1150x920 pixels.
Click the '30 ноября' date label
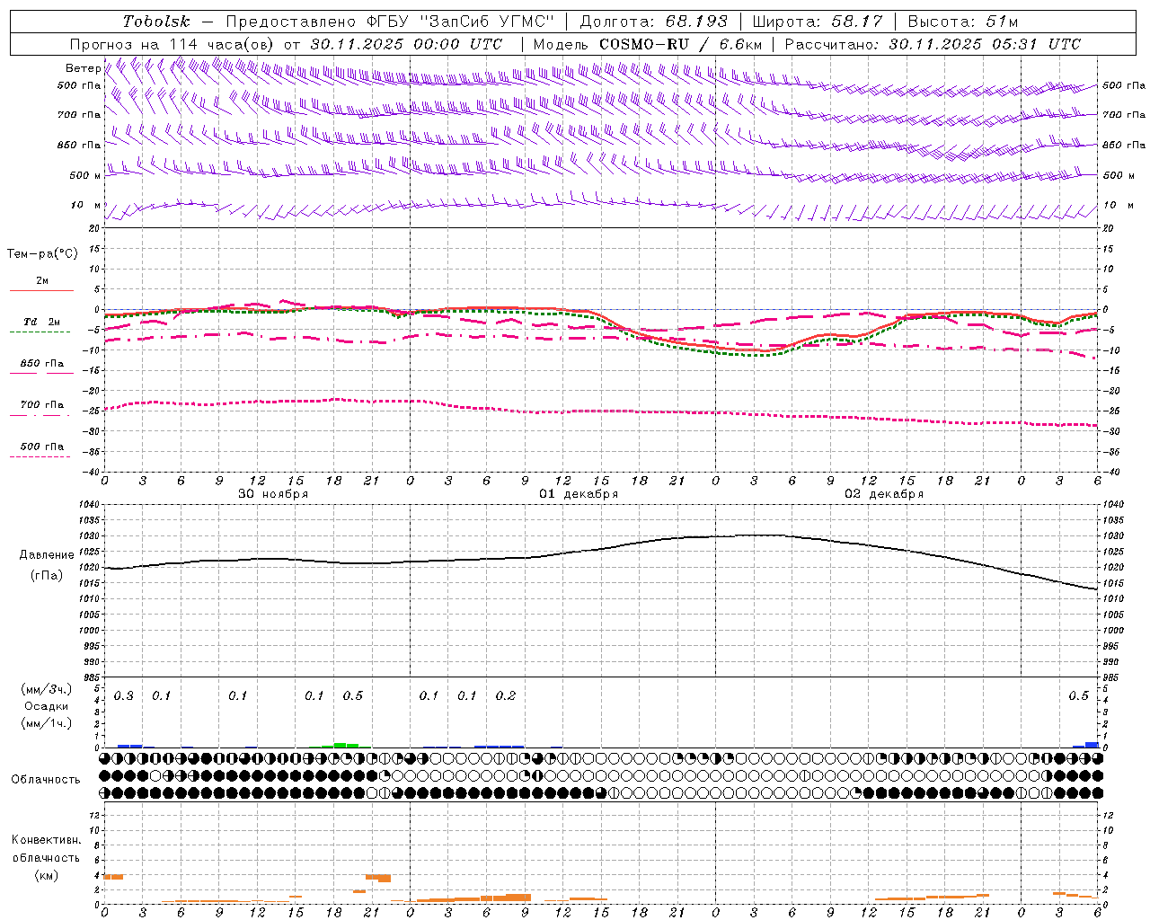tap(272, 494)
